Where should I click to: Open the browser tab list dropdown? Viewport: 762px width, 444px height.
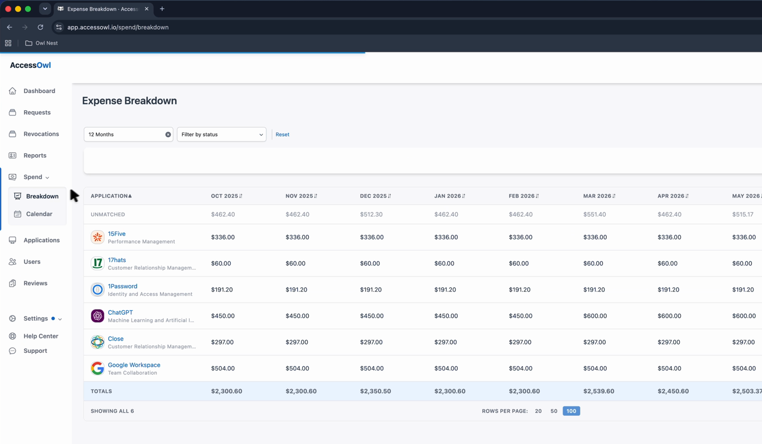coord(45,9)
